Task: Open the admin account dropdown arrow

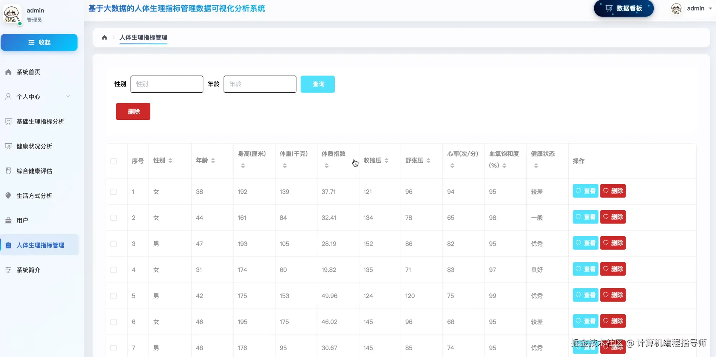Action: click(x=710, y=8)
